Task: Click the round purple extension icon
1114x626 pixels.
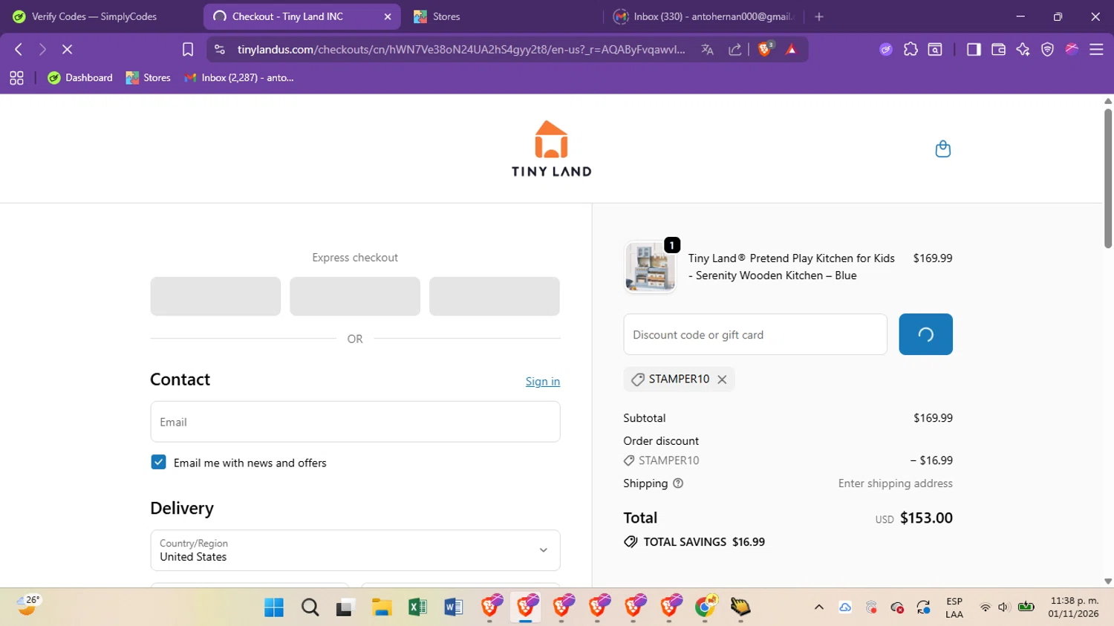Action: tap(885, 49)
